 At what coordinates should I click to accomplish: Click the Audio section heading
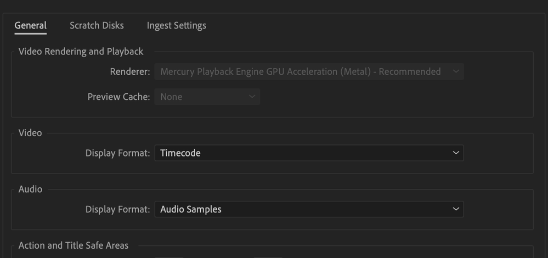30,189
